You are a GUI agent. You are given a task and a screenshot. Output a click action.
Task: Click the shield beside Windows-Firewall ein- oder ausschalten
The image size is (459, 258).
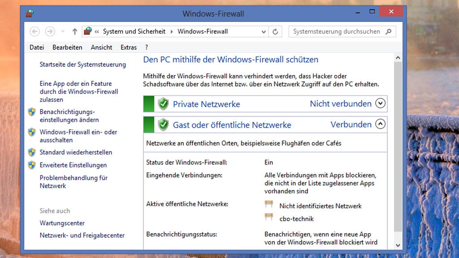coord(32,133)
